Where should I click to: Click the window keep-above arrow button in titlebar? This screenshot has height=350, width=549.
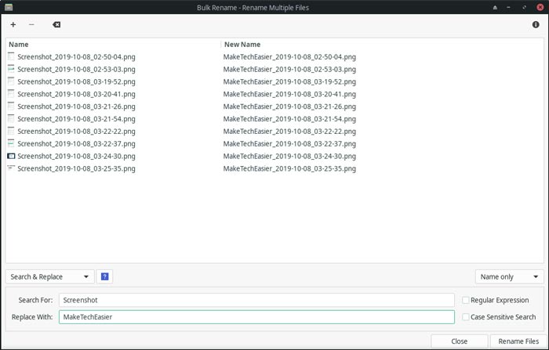(495, 7)
